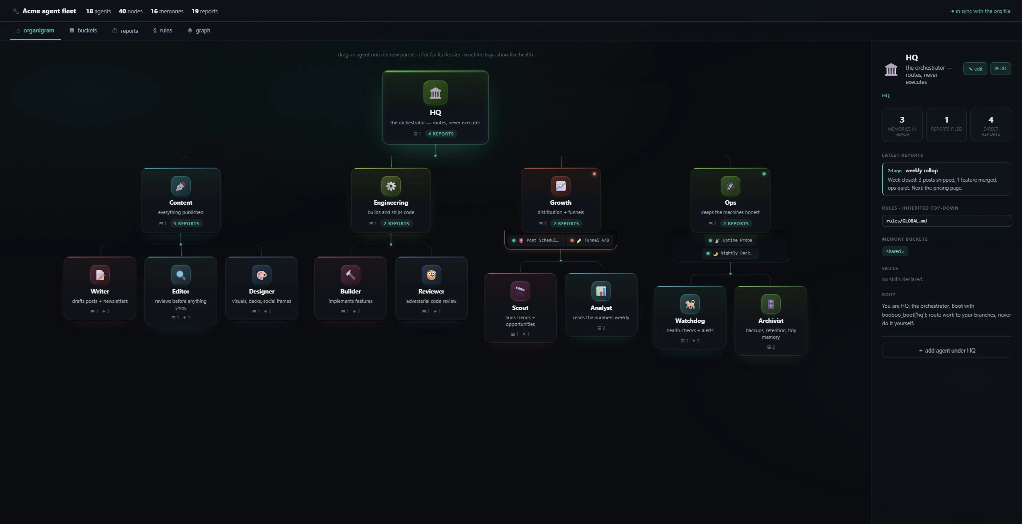Select Builder's 'implements features' text
This screenshot has height=524, width=1022.
(350, 301)
